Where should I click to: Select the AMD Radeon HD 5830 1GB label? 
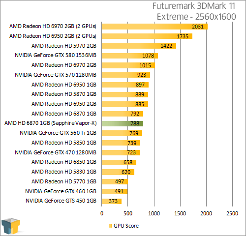64,172
